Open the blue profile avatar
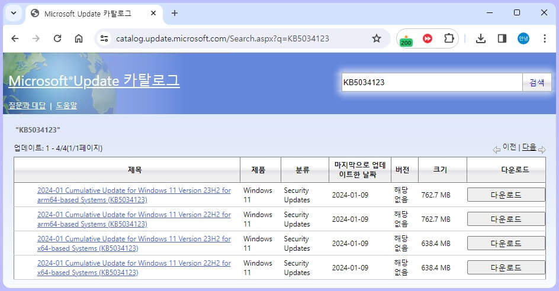 [x=523, y=38]
